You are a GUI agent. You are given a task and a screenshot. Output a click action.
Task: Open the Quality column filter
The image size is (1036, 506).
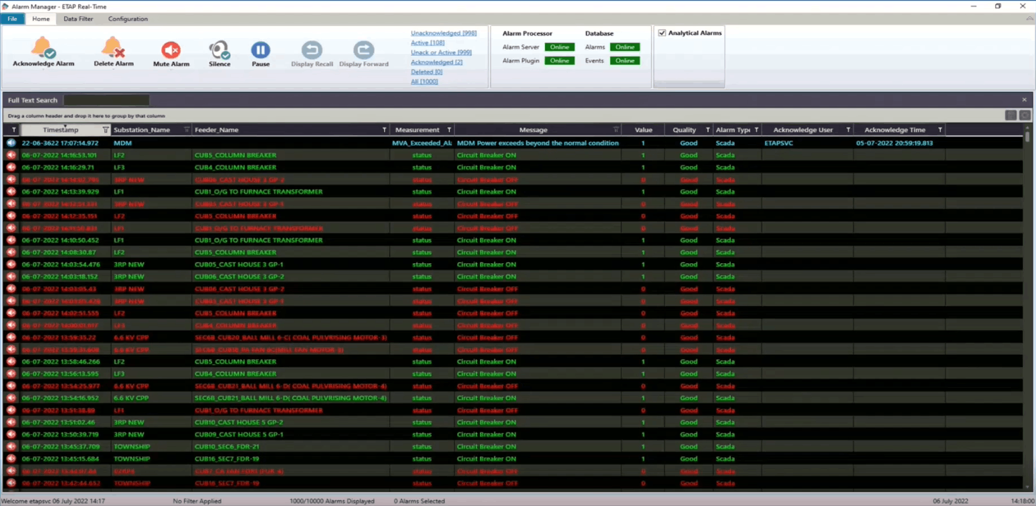tap(707, 130)
